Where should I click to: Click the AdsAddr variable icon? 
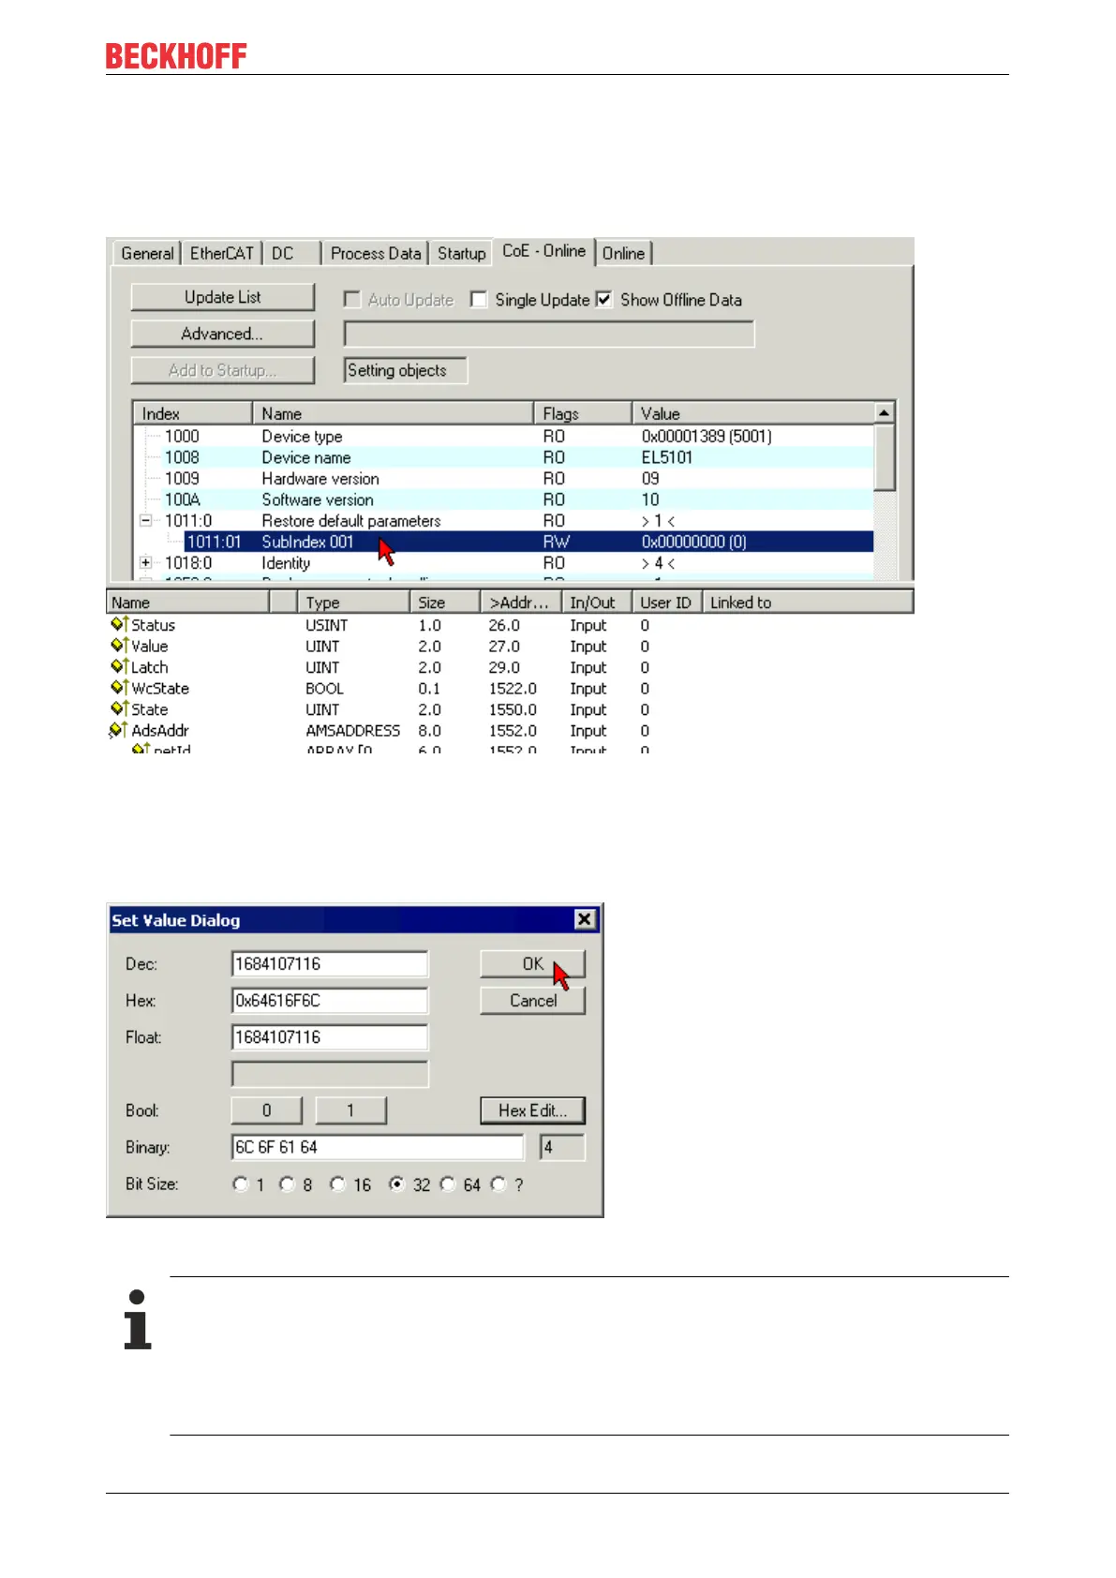[x=118, y=730]
